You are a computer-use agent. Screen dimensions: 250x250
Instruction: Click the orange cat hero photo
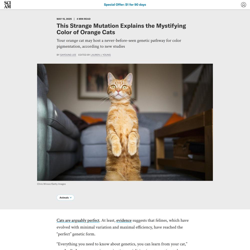(x=125, y=122)
